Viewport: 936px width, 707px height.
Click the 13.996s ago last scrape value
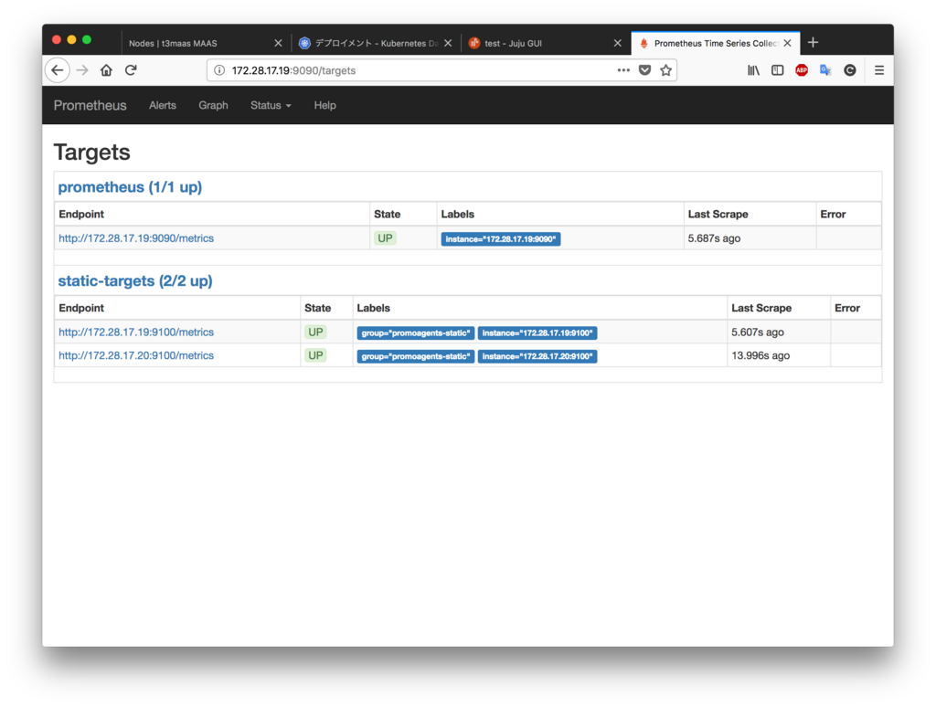pyautogui.click(x=760, y=355)
